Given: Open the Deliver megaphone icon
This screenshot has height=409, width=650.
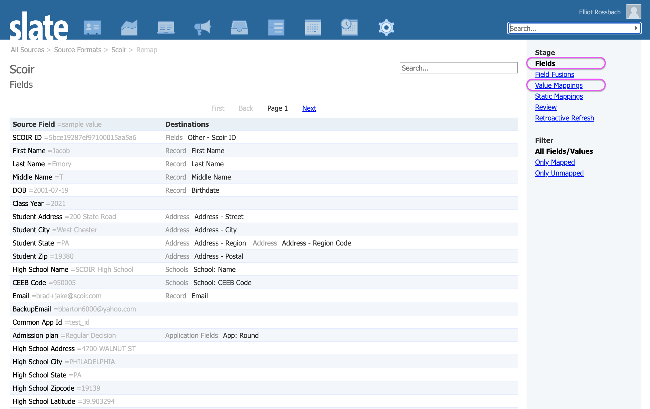Looking at the screenshot, I should (x=202, y=28).
